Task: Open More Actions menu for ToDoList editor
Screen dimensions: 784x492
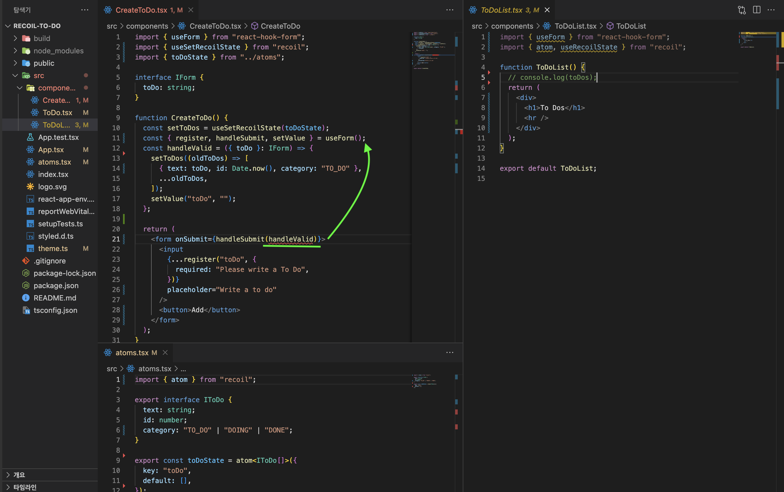Action: tap(771, 10)
